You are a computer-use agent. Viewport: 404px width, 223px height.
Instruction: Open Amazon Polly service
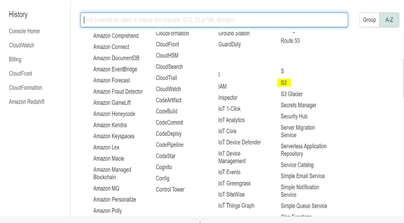[108, 211]
